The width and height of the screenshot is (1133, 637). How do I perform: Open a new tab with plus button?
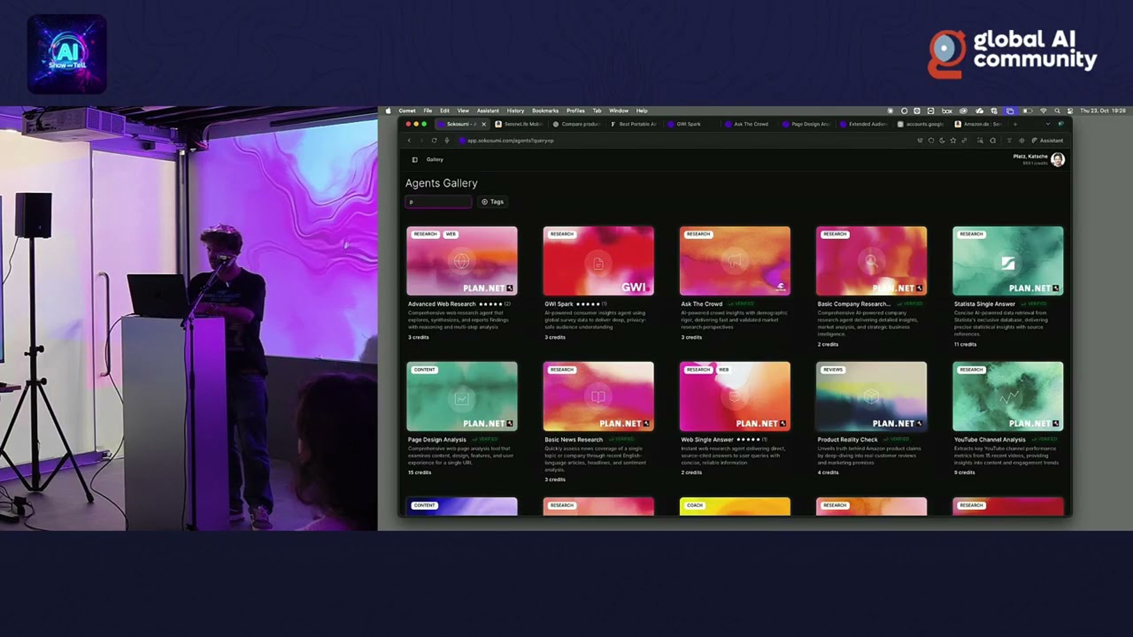pyautogui.click(x=1015, y=124)
